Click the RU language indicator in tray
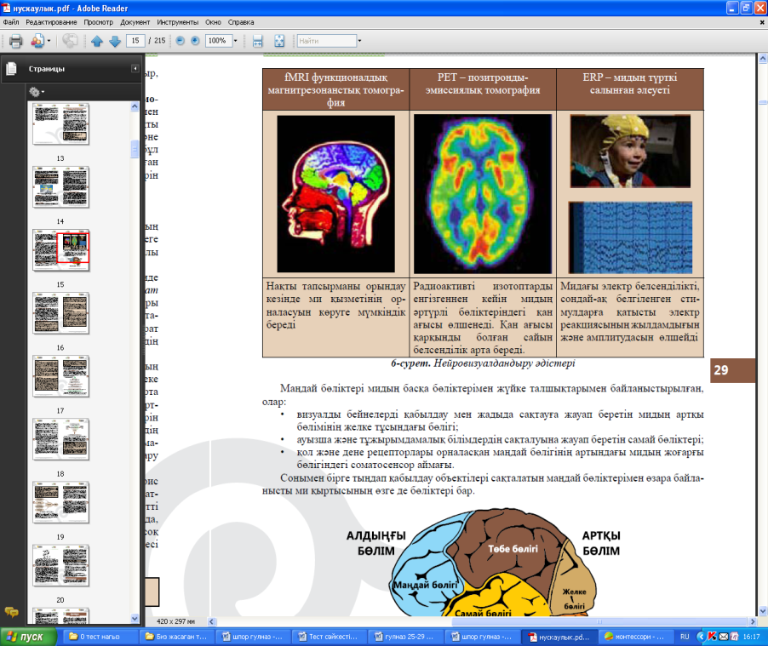Image resolution: width=768 pixels, height=646 pixels. (685, 637)
